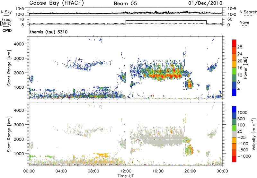Screen dimensions: 257x178
Task: Click "Velocity [m s⁻¹]" colorbar title
Action: pos(254,134)
